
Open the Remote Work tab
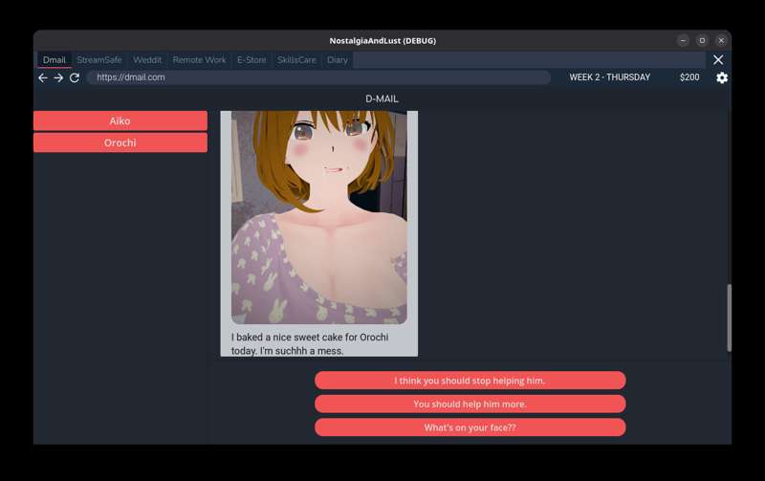click(x=199, y=59)
